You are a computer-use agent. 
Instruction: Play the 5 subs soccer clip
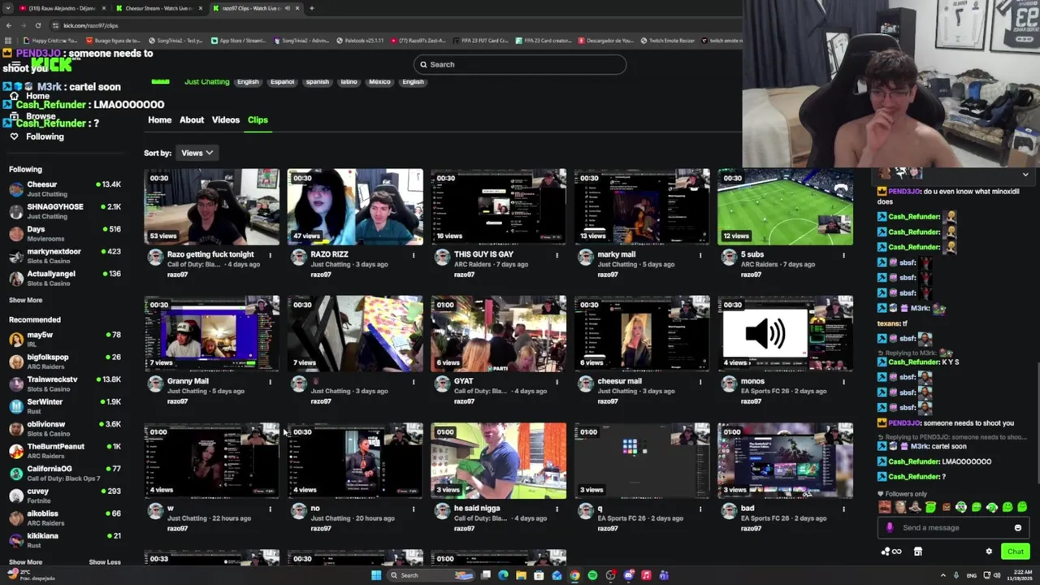(x=786, y=207)
